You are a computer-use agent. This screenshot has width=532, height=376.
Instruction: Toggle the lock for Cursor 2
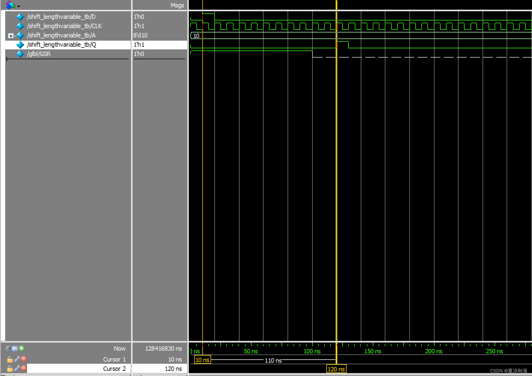pyautogui.click(x=10, y=369)
